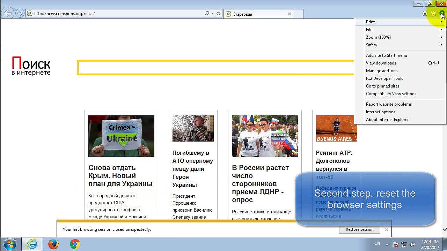Choose View downloads from Tools menu
This screenshot has height=251, width=447.
(x=400, y=63)
